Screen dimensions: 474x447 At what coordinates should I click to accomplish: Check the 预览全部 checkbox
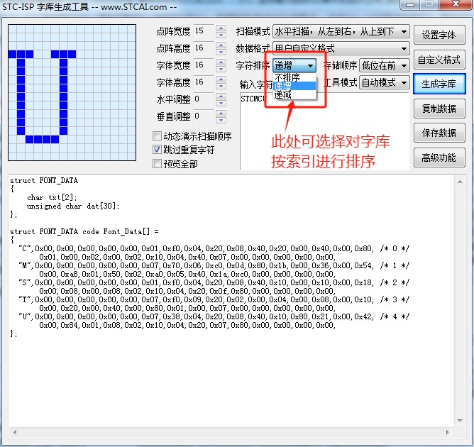point(158,164)
